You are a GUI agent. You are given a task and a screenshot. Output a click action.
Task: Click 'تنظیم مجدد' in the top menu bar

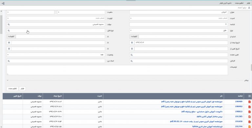[239, 3]
